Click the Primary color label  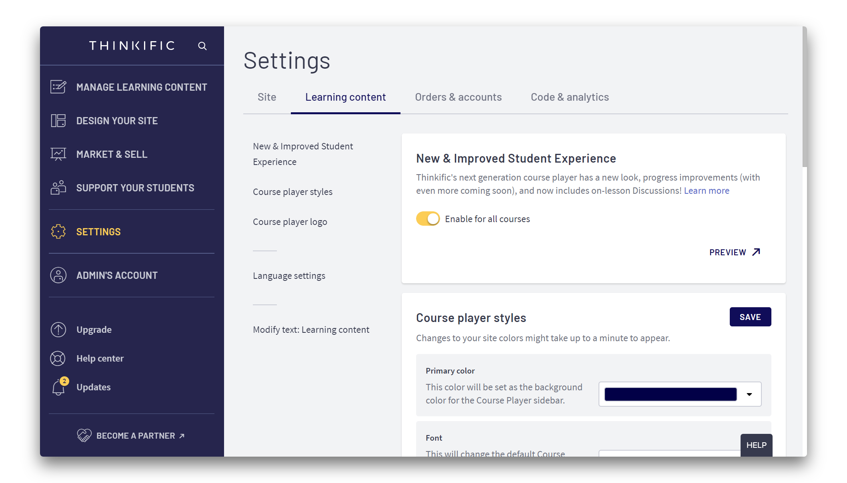coord(450,371)
